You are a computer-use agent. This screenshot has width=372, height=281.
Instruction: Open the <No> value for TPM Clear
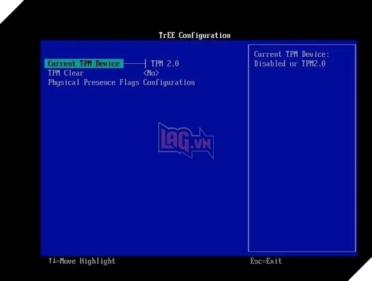pyautogui.click(x=151, y=73)
